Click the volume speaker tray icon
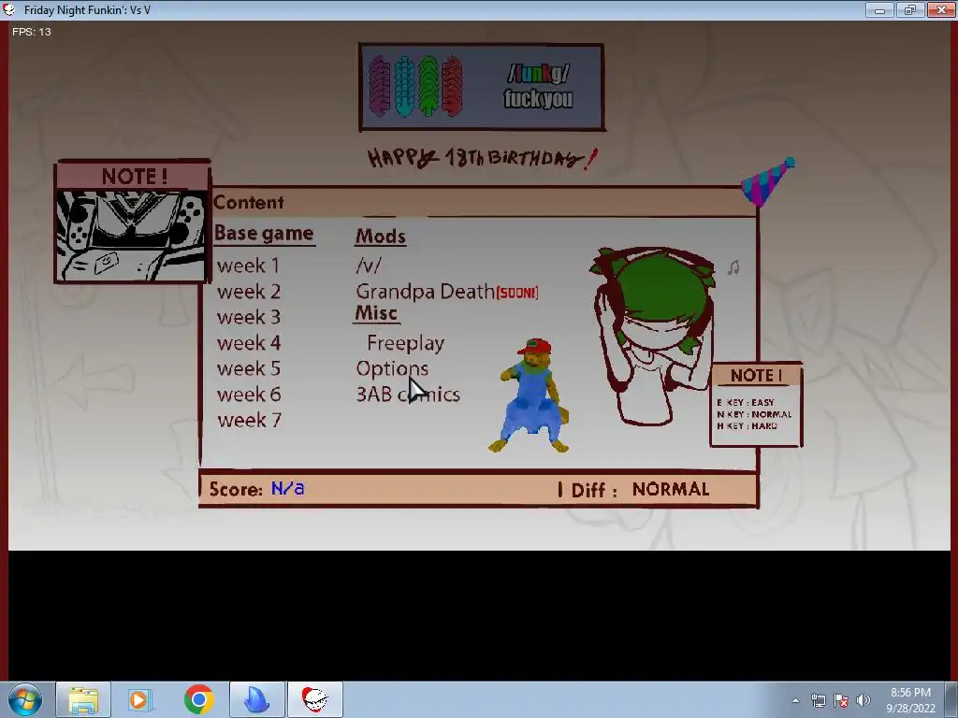The width and height of the screenshot is (958, 718). click(864, 700)
